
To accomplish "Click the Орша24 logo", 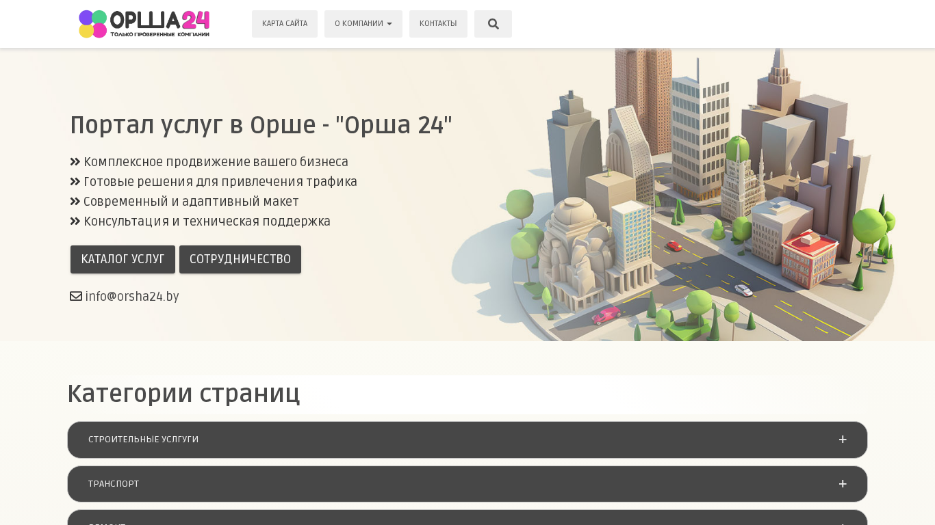I will click(x=144, y=24).
